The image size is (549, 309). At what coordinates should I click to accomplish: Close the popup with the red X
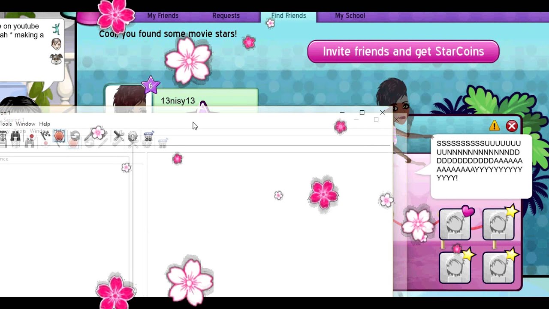[512, 126]
